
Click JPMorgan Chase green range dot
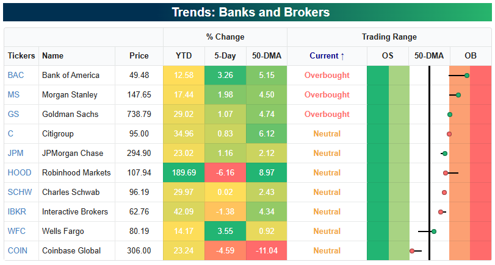pyautogui.click(x=445, y=154)
